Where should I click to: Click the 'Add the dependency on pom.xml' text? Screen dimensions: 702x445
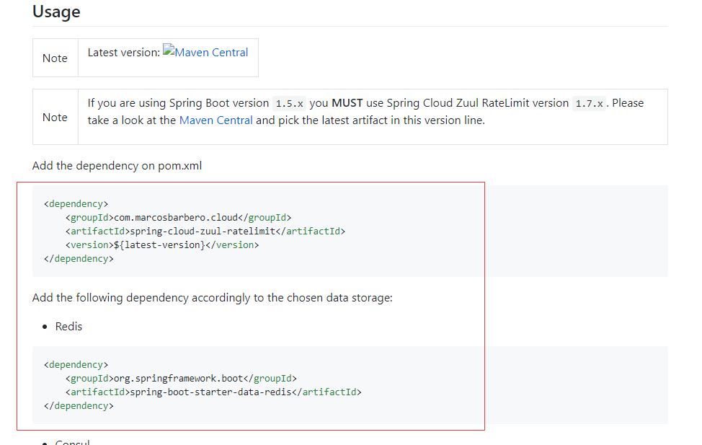(x=117, y=165)
